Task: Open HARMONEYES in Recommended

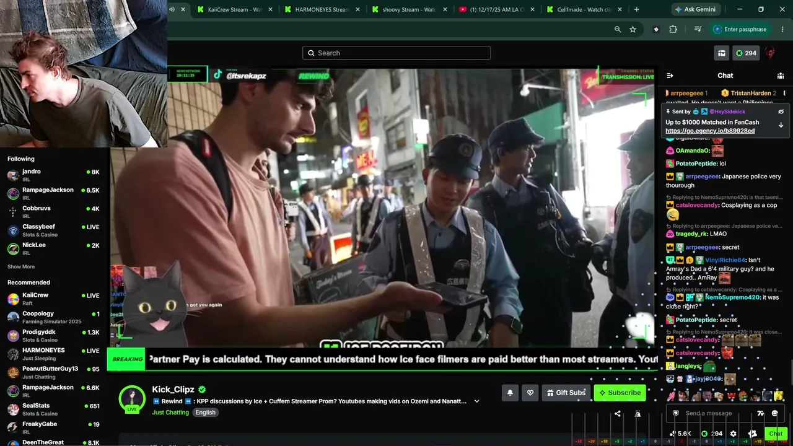Action: coord(53,354)
